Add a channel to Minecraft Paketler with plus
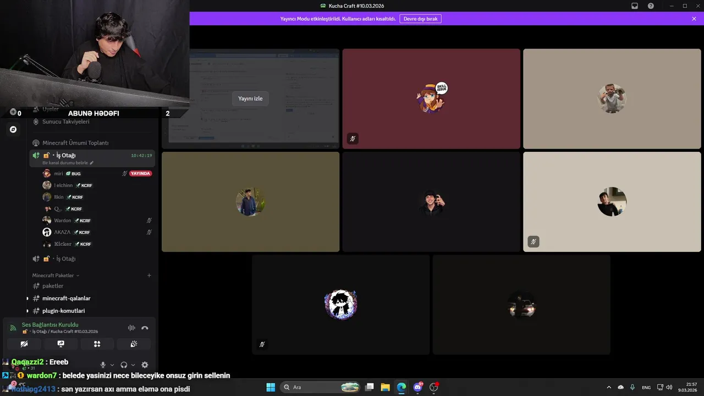The height and width of the screenshot is (396, 704). [x=149, y=275]
